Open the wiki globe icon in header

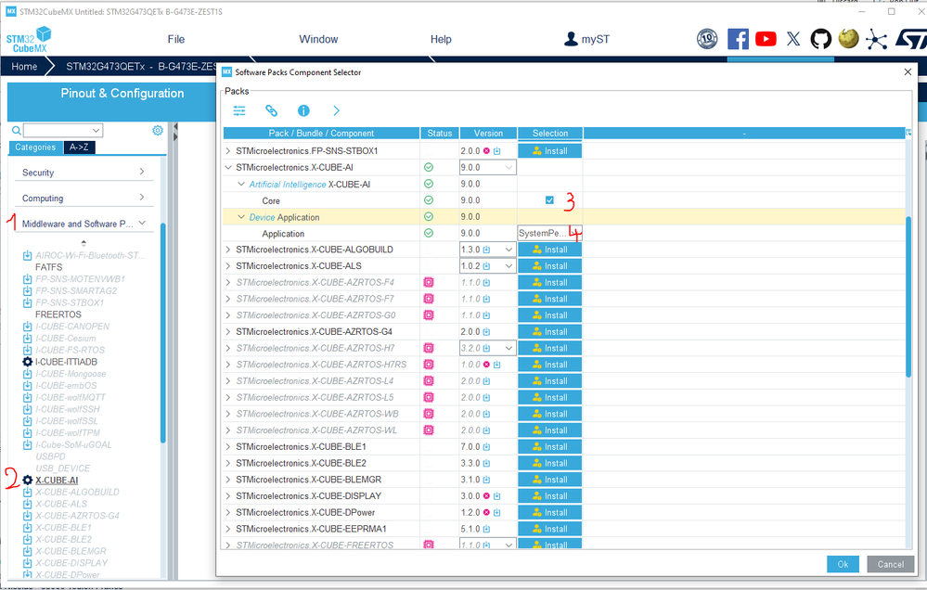pos(848,39)
